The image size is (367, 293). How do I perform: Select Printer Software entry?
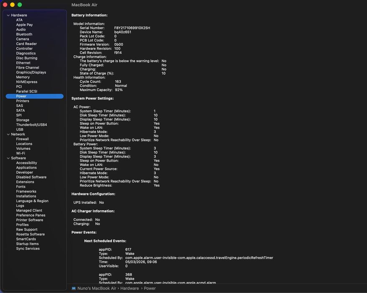29,220
